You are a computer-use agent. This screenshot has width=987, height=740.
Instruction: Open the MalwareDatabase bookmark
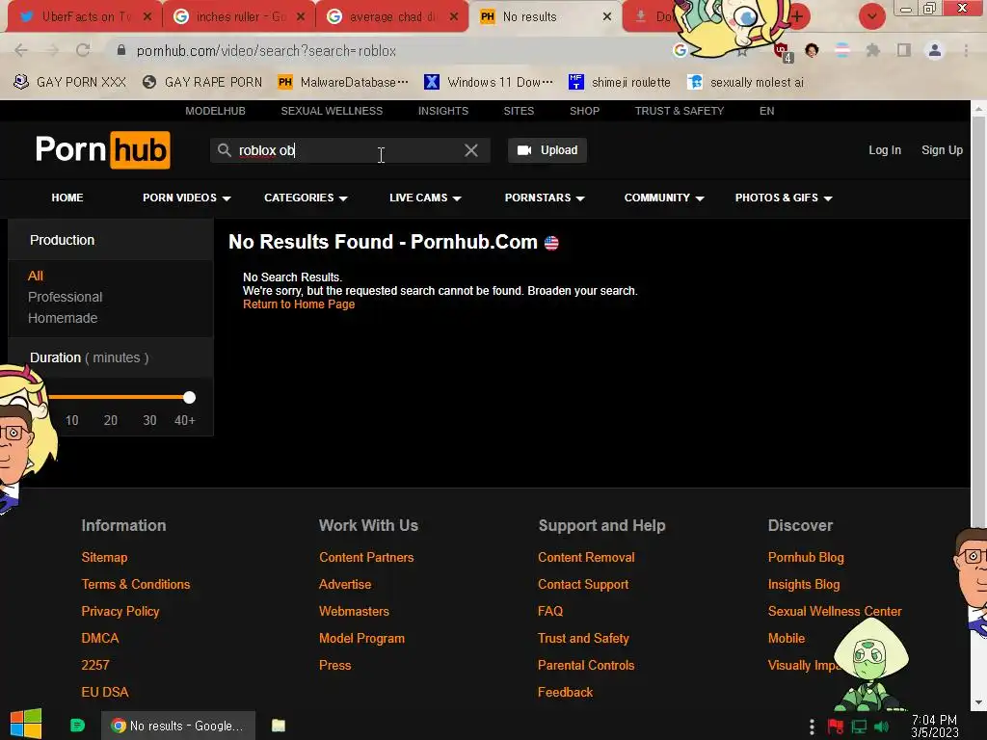[x=343, y=83]
